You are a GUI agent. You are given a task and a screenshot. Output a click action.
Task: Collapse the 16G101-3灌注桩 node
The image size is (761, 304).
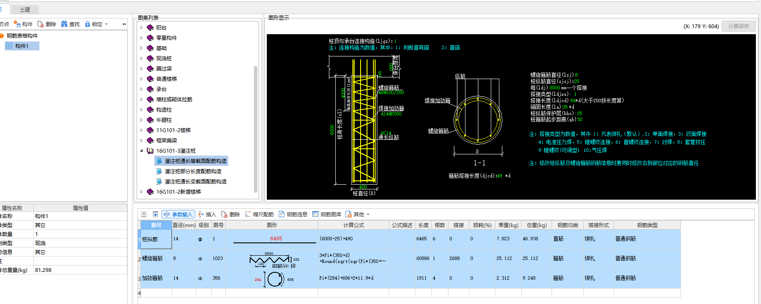[141, 151]
